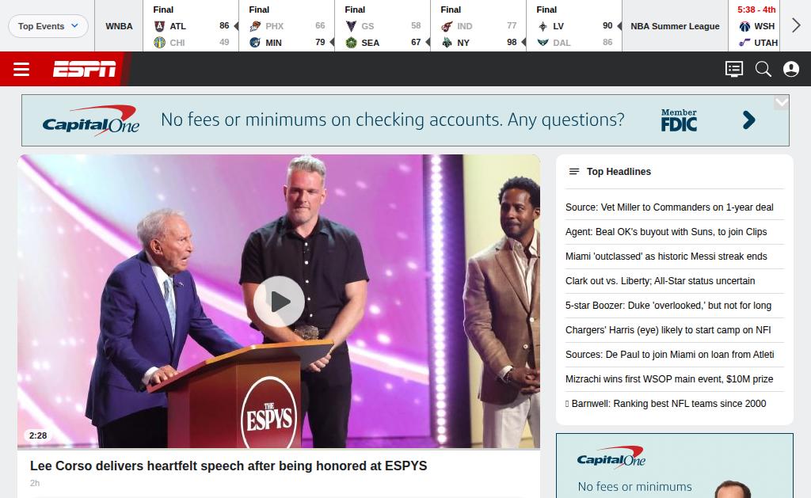The height and width of the screenshot is (498, 811).
Task: Read Clark out vs. Liberty headline
Action: tap(660, 281)
